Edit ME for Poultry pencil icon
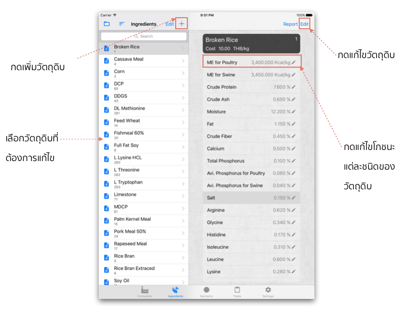 coord(294,62)
